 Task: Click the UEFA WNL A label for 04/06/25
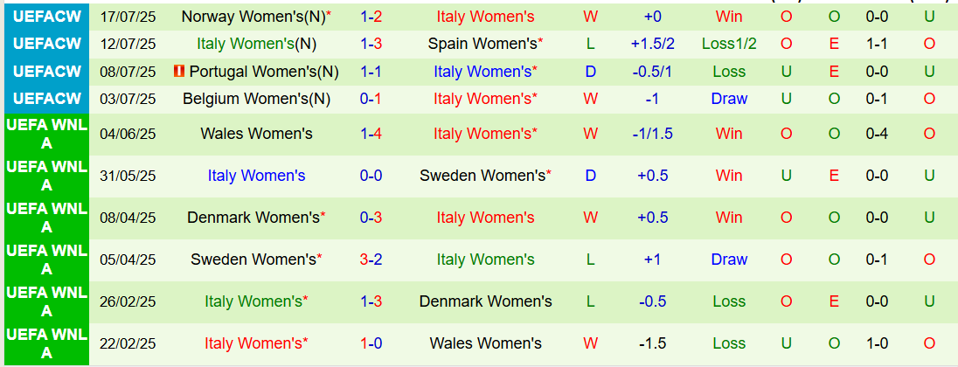45,134
